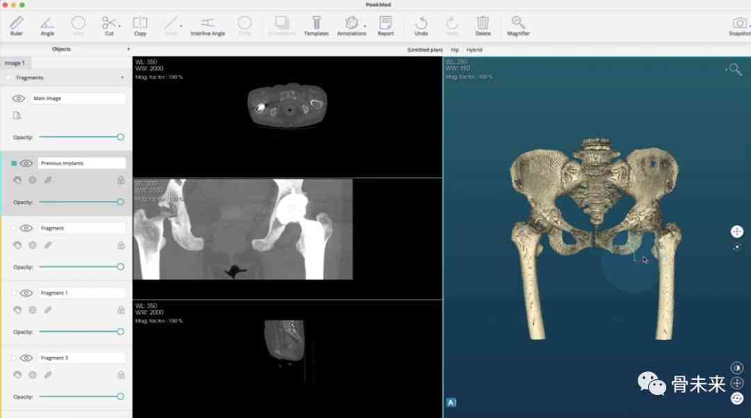Screen dimensions: 751x418
Task: Switch to the Image 1 tab
Action: click(x=15, y=63)
